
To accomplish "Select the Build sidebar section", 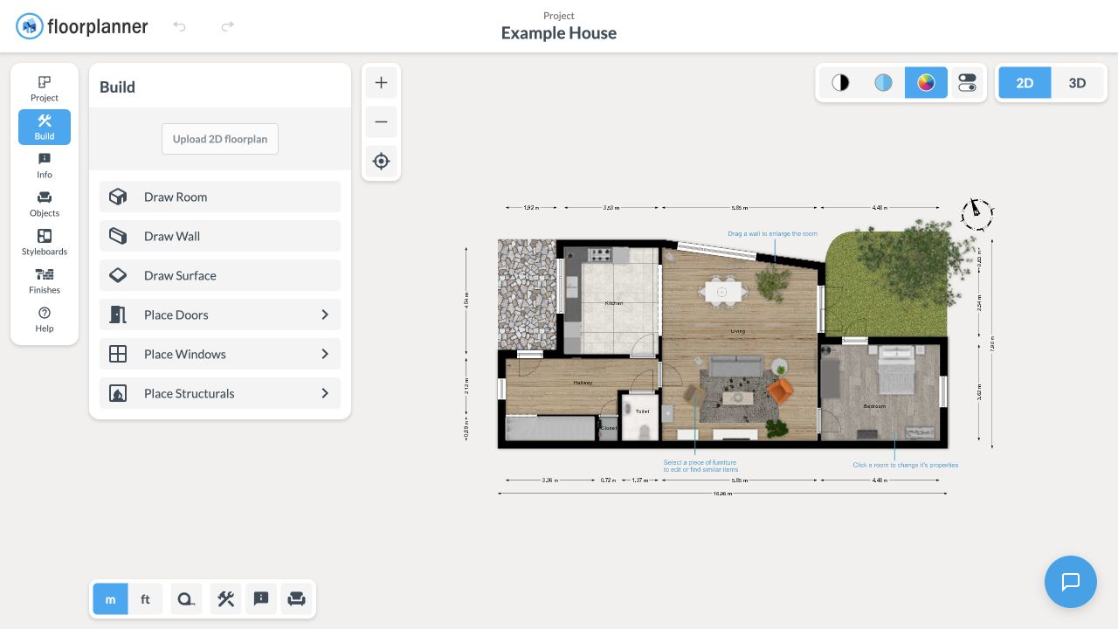I will 45,127.
